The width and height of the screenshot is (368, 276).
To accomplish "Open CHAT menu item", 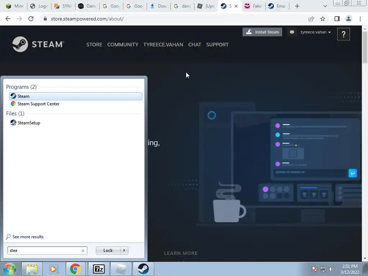I will [x=194, y=45].
